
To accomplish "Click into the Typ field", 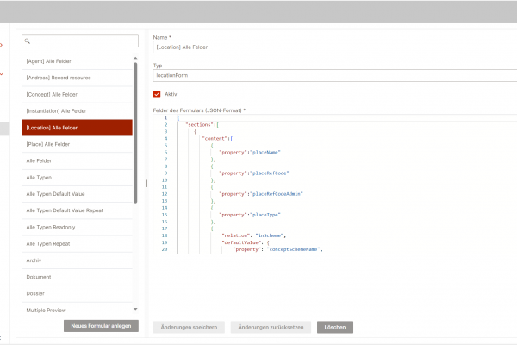I will pyautogui.click(x=332, y=76).
